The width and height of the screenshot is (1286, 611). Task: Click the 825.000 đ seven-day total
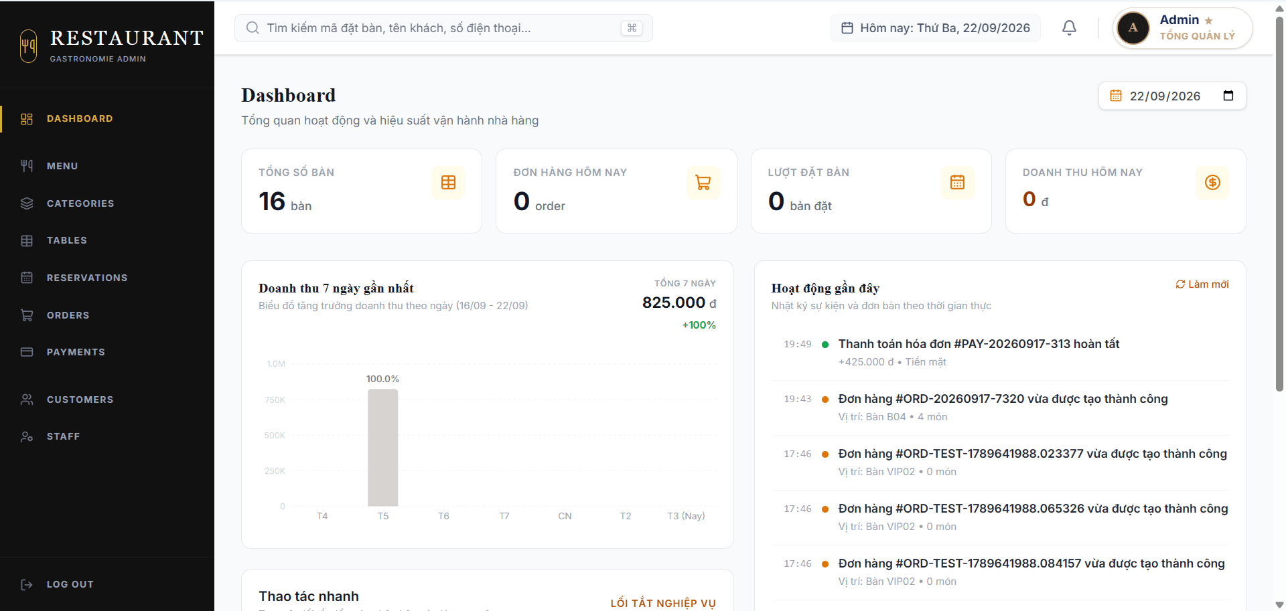point(679,302)
